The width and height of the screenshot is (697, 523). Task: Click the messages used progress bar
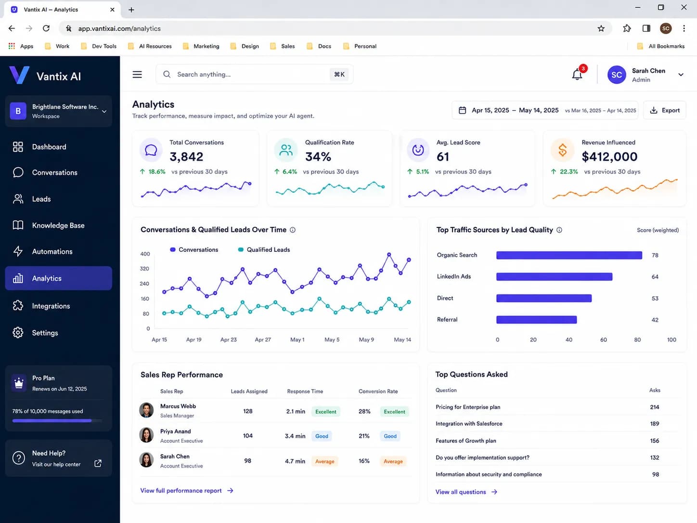coord(57,421)
